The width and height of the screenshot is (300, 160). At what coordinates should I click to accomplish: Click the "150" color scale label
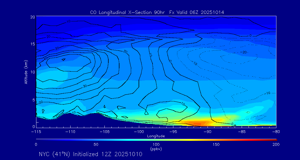216,144
